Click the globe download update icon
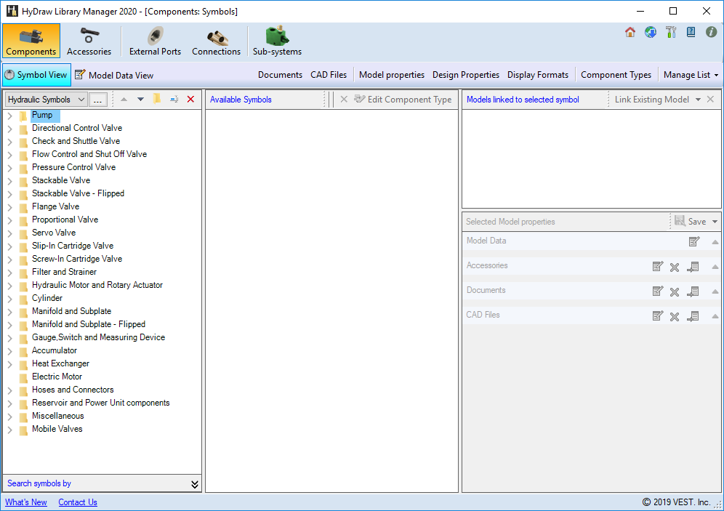724x511 pixels. [651, 32]
